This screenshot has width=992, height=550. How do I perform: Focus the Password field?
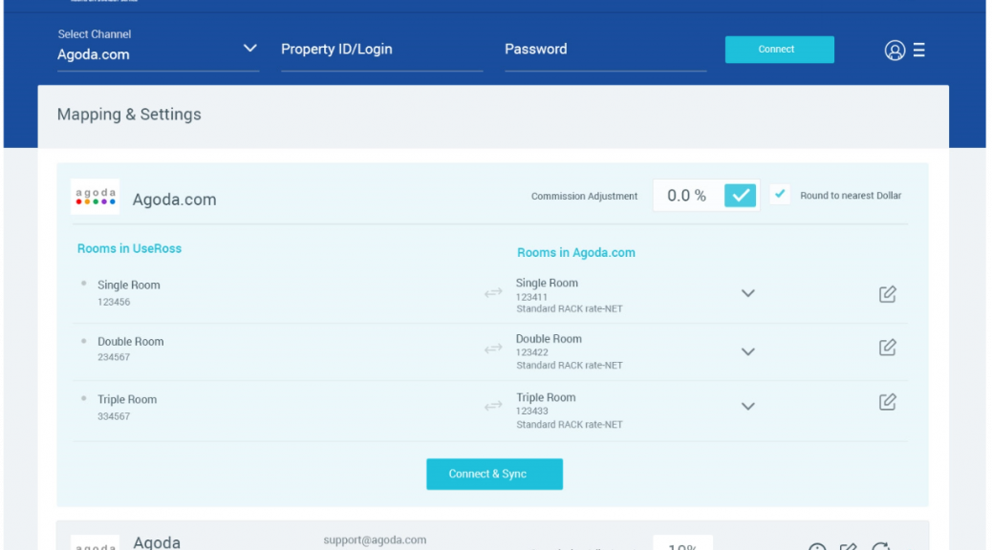(606, 50)
